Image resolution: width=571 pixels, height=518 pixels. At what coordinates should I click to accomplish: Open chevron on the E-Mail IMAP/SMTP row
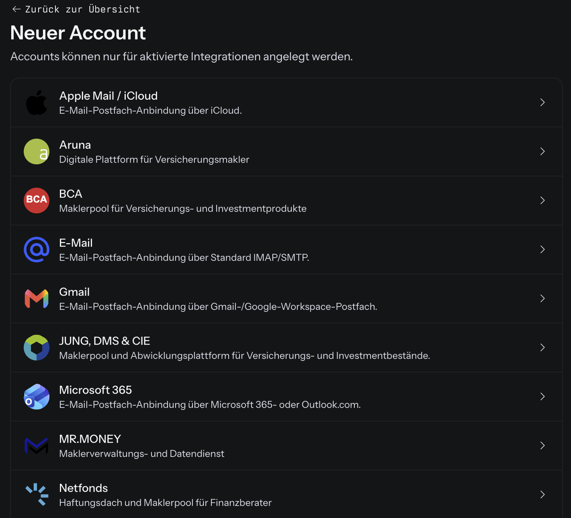pos(542,249)
